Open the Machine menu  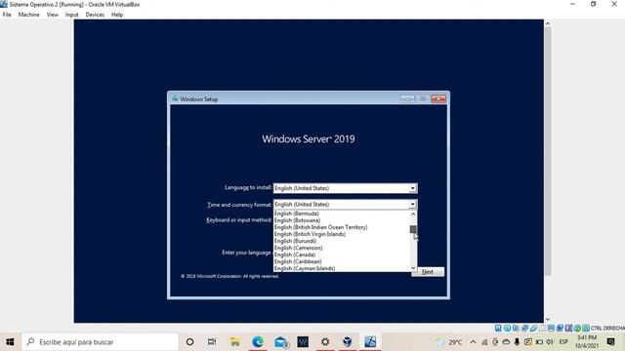[x=28, y=15]
